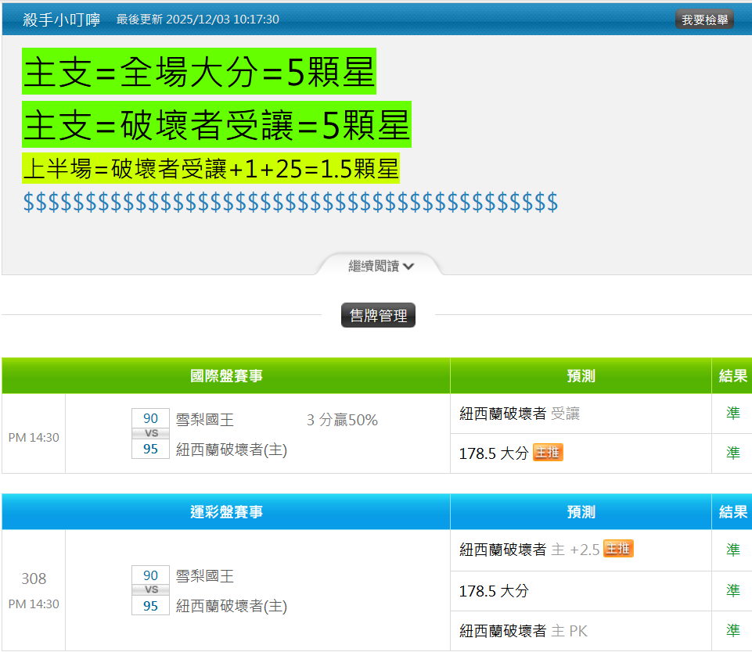Expand the 繼續閱讀 section

(380, 266)
